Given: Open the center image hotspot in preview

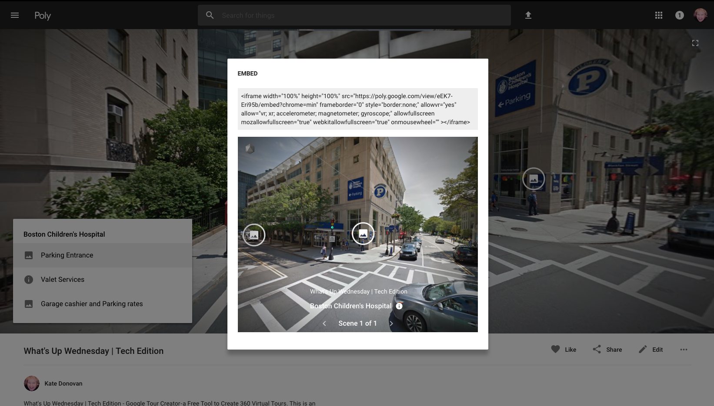Looking at the screenshot, I should (x=363, y=234).
